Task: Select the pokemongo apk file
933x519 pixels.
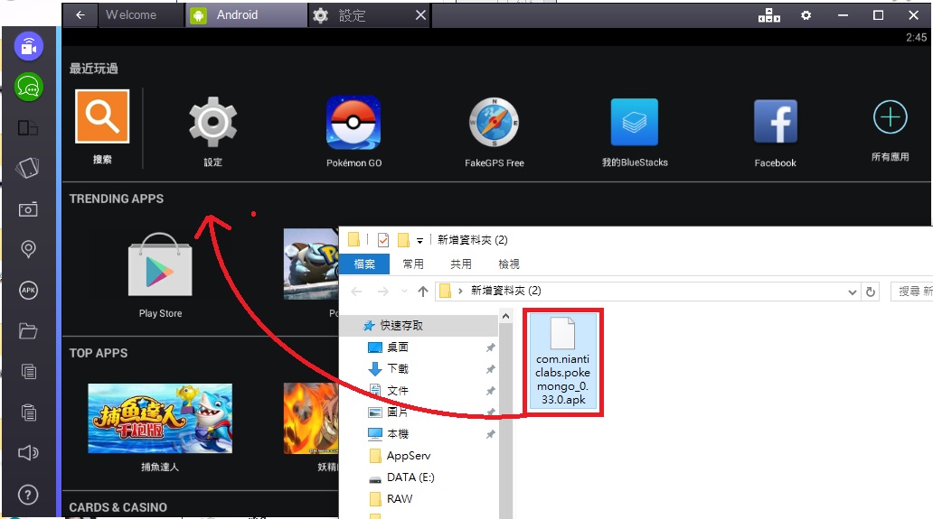Action: pos(563,362)
